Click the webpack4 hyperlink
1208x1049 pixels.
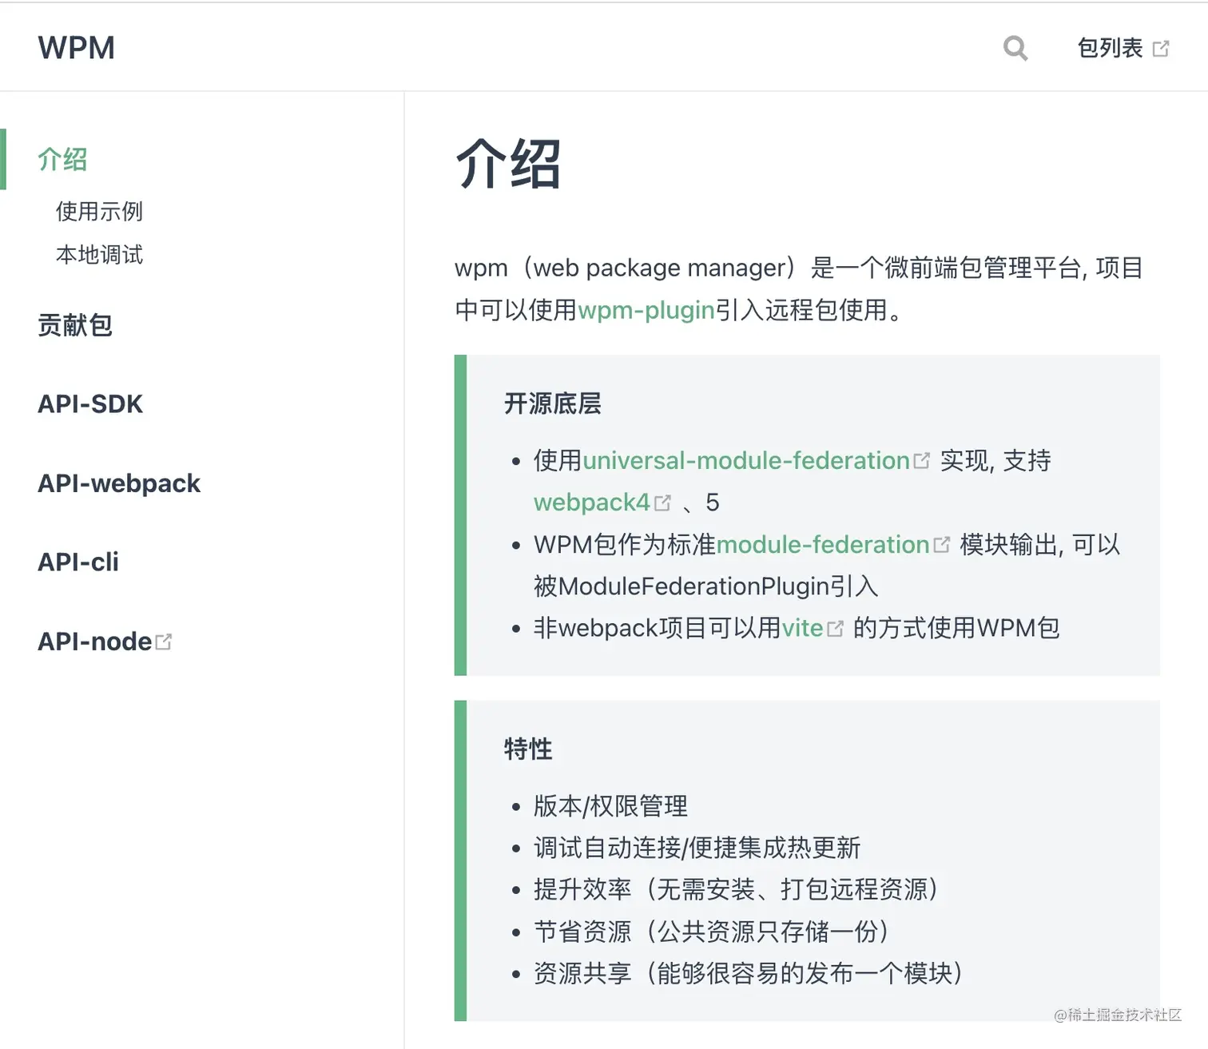(x=591, y=502)
